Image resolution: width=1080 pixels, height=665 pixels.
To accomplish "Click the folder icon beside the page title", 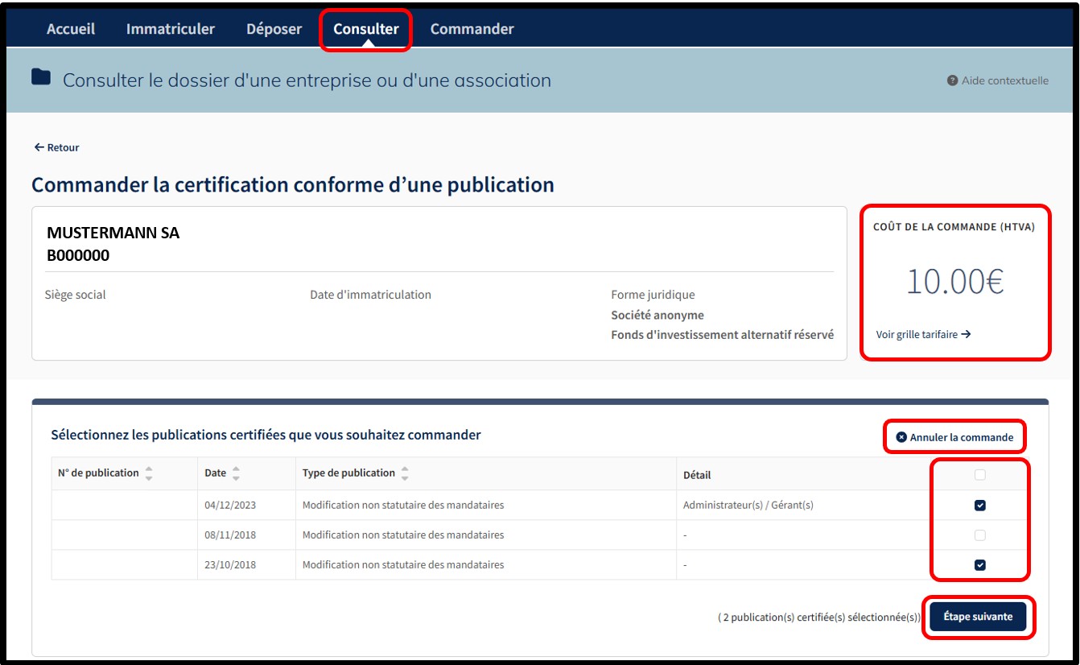I will tap(41, 77).
